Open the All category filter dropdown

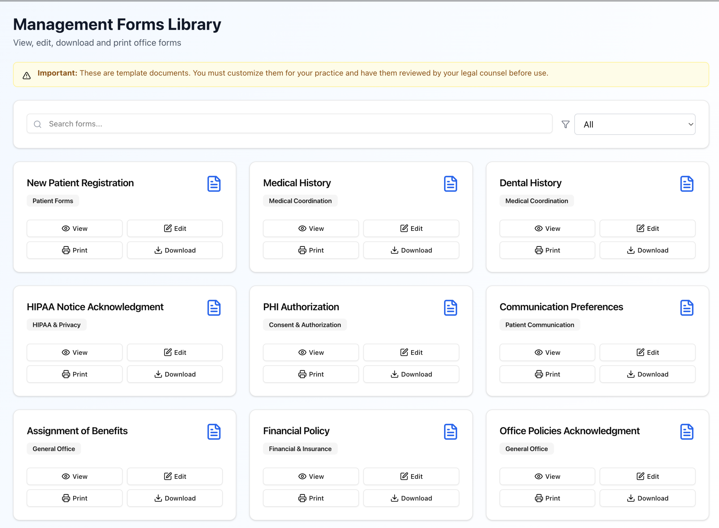click(635, 124)
